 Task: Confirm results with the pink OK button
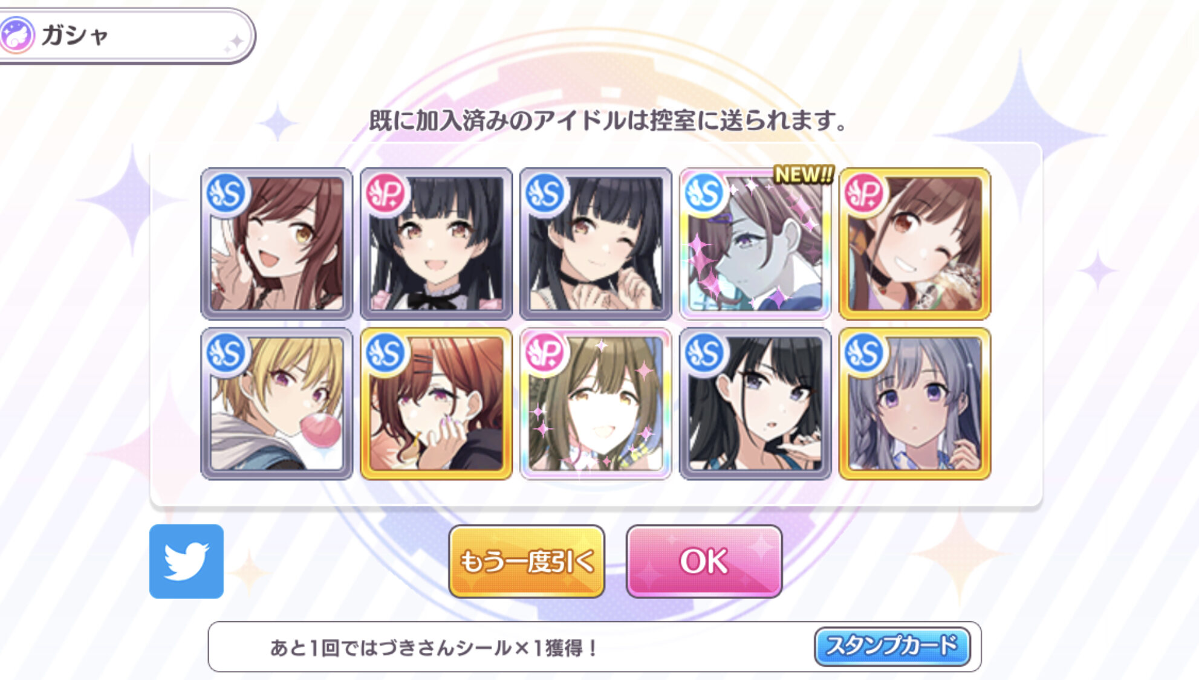pyautogui.click(x=704, y=561)
